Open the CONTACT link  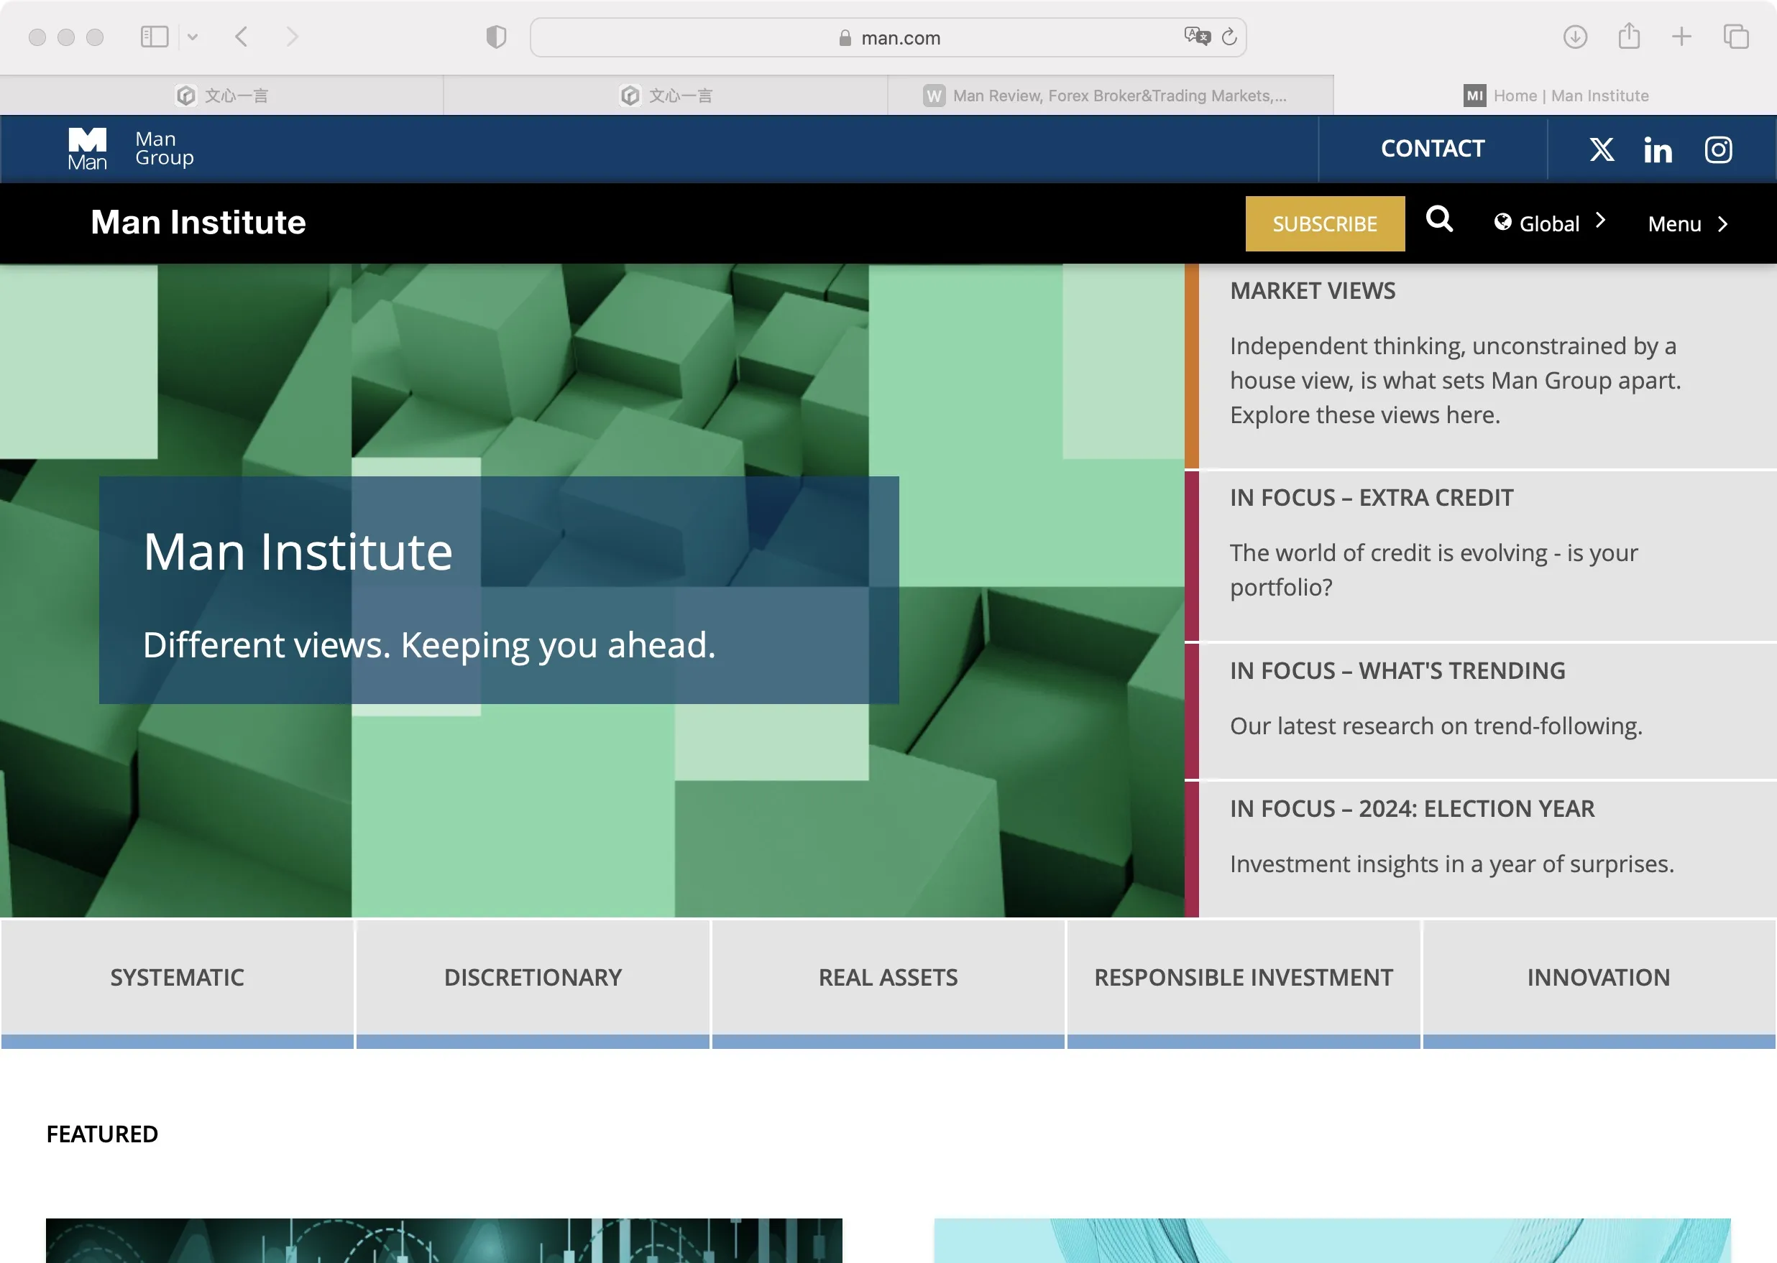1433,149
